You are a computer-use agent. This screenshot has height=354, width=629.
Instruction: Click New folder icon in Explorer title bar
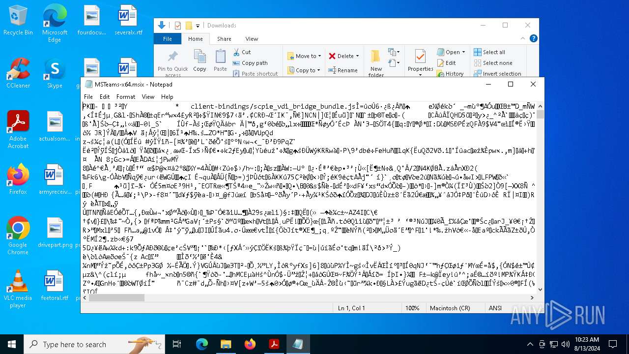189,26
